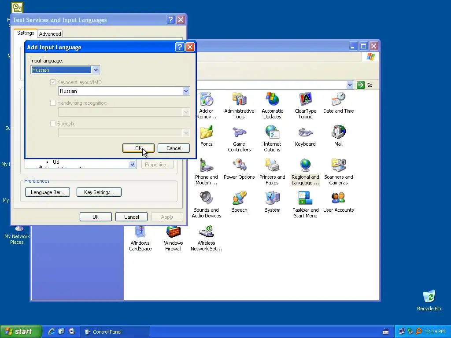Open Automatic Updates icon
Image resolution: width=451 pixels, height=338 pixels.
[x=272, y=106]
